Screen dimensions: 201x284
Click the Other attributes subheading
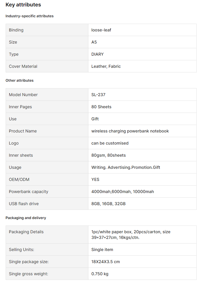coord(20,81)
